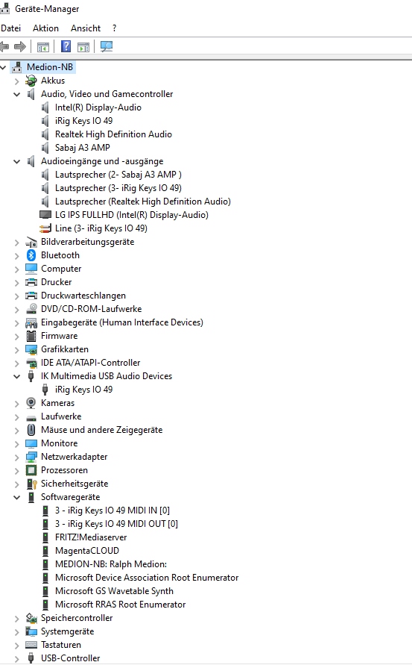Click the LG IPS FULLHD monitor icon
Viewport: 412px width, 665px height.
point(45,215)
